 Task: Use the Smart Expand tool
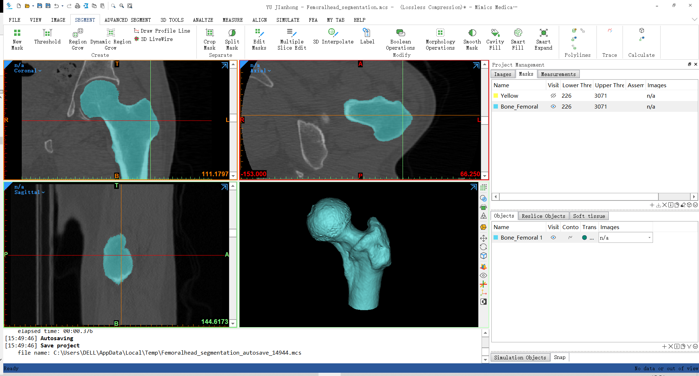543,39
